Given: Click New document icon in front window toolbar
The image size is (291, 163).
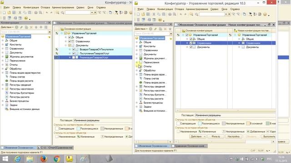Looking at the screenshot, I should (138, 14).
